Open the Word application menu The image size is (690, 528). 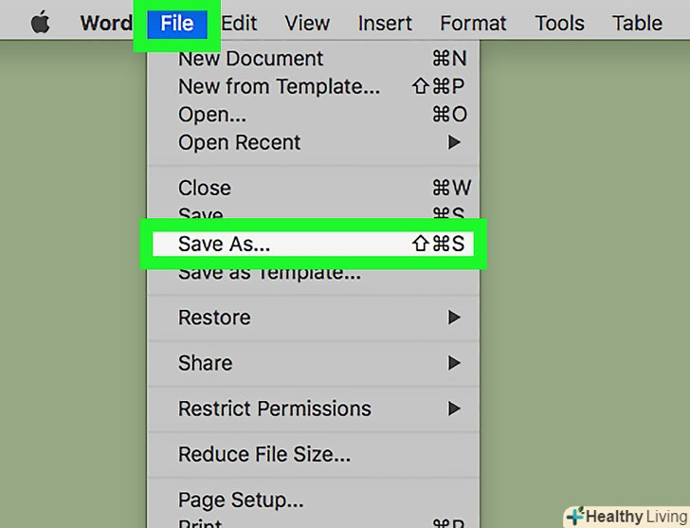pos(105,23)
